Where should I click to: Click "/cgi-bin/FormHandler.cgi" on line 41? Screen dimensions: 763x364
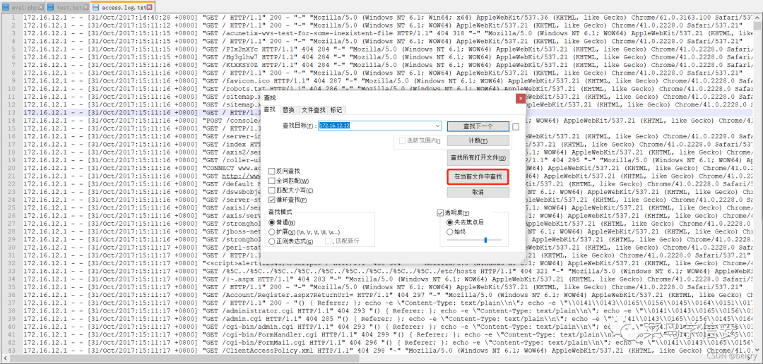pos(270,334)
